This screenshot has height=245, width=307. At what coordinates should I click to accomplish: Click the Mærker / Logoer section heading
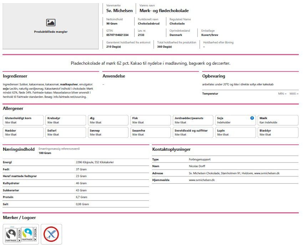click(19, 218)
